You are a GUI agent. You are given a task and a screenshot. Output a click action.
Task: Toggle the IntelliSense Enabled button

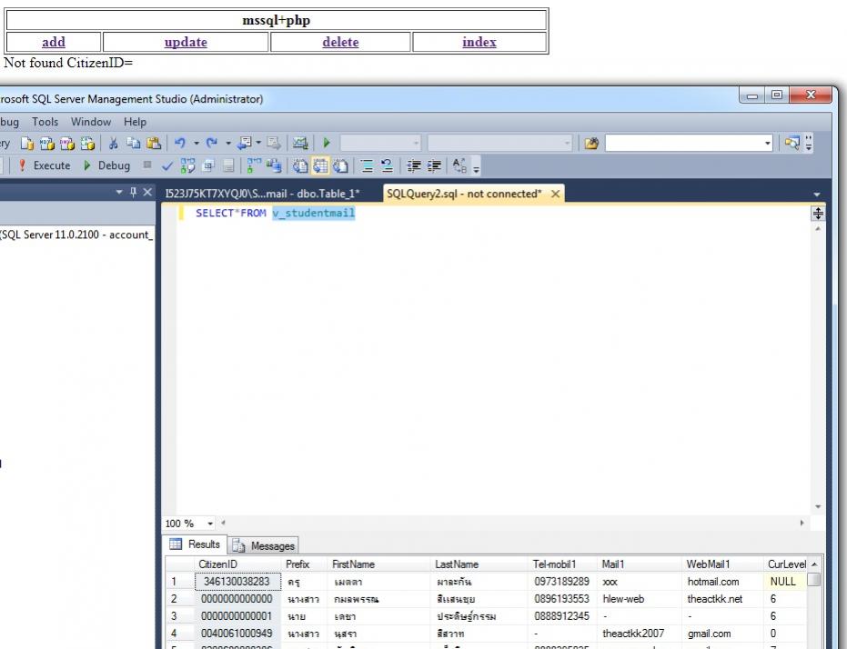tap(228, 165)
